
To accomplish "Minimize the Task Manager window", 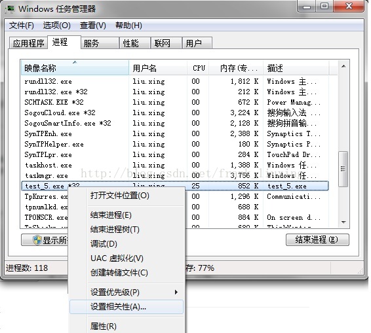I will (307, 7).
